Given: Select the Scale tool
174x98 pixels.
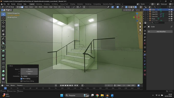Looking at the screenshot, I should click(x=3, y=30).
